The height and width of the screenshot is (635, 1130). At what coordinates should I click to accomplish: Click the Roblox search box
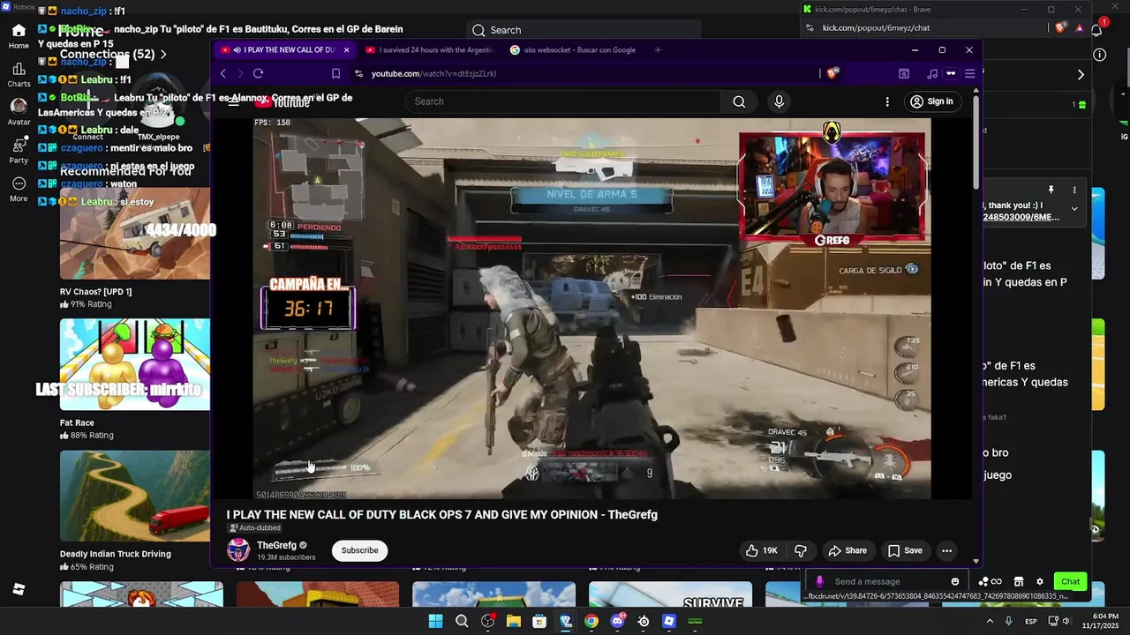point(583,30)
